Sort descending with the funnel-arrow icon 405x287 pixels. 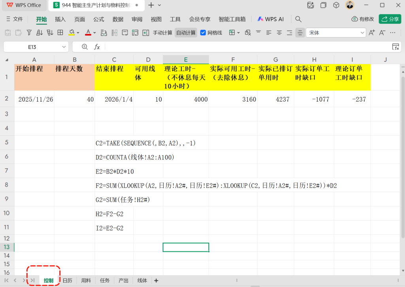pyautogui.click(x=50, y=33)
